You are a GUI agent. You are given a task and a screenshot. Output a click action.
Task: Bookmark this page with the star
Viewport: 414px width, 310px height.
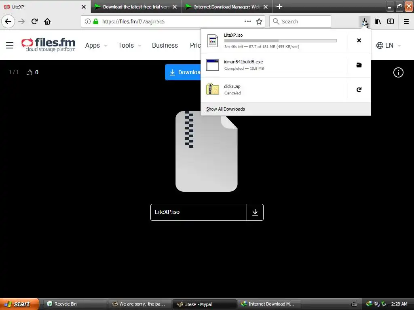click(259, 22)
